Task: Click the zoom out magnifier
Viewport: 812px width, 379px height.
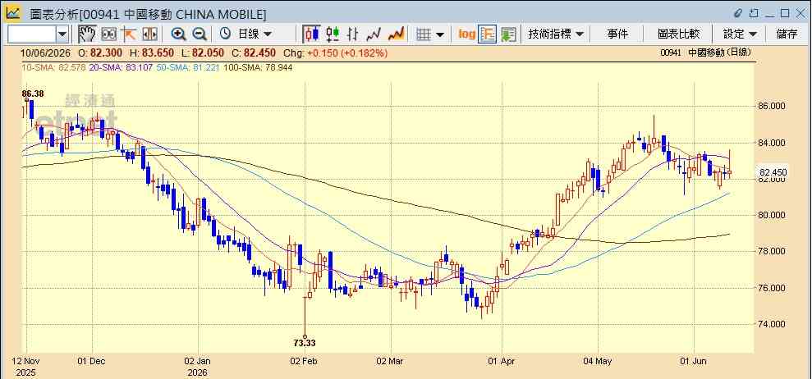Action: click(x=200, y=34)
